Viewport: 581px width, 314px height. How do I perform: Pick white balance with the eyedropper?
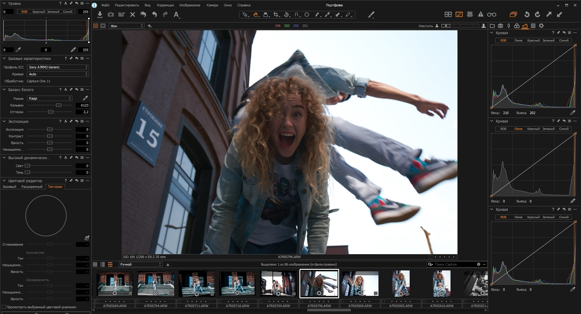point(85,98)
